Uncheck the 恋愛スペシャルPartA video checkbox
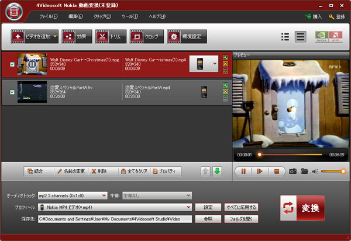351x241 pixels. [x=12, y=92]
